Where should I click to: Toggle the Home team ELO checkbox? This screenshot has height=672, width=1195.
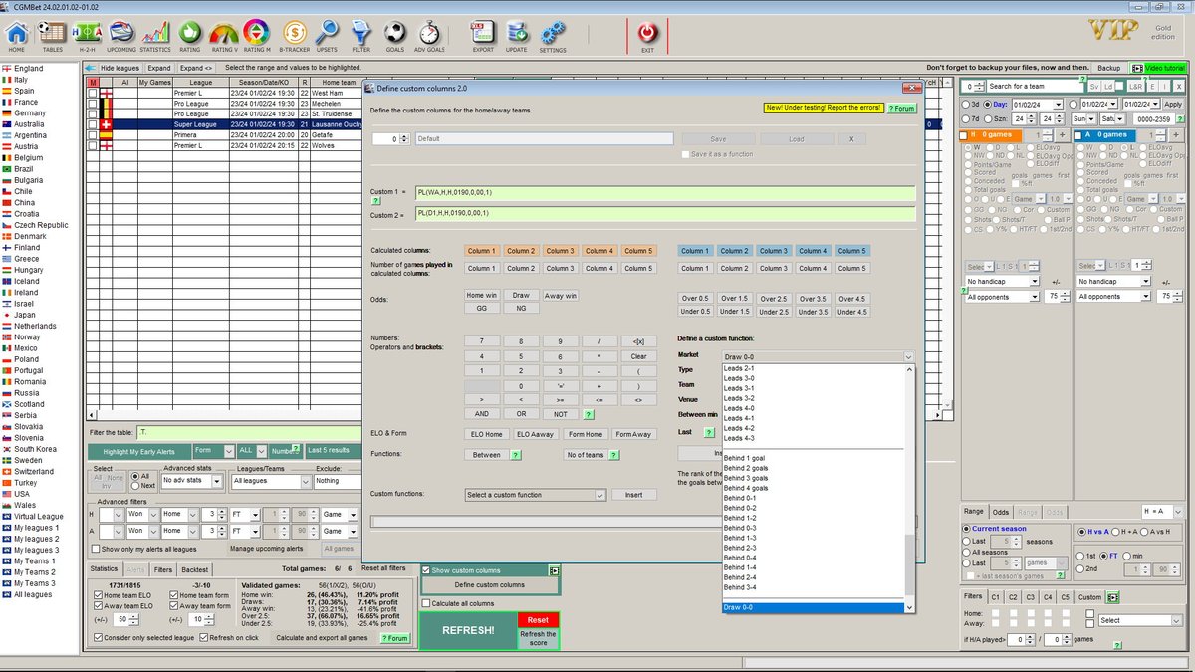(x=96, y=595)
